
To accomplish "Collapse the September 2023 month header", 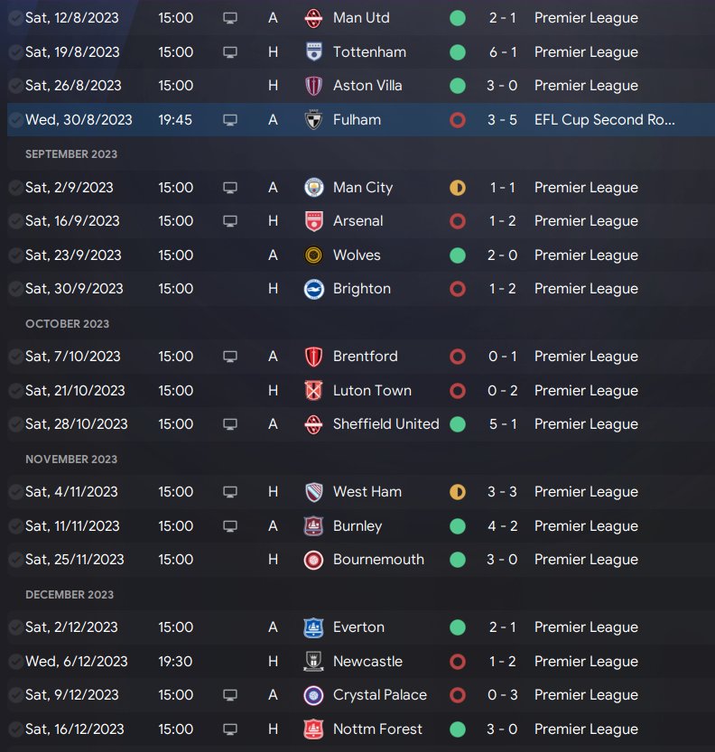I will 71,154.
